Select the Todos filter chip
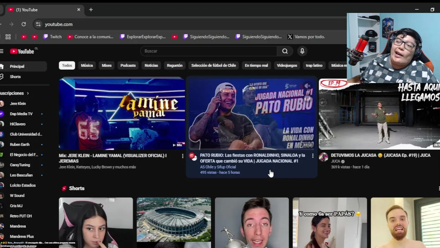Screen dimensions: 440x248 (67, 65)
